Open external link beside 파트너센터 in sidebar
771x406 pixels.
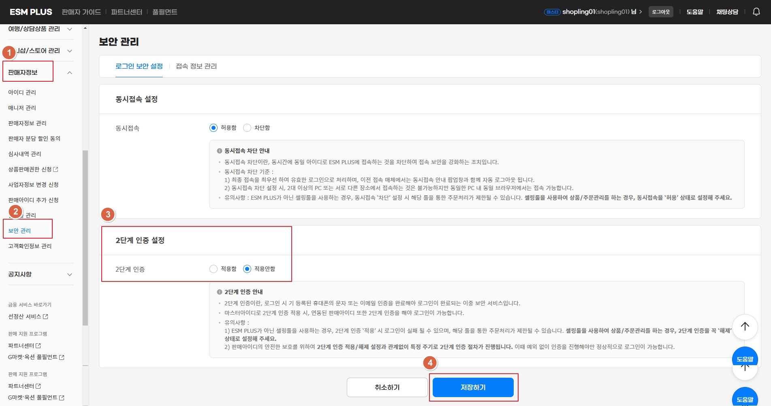coord(38,346)
